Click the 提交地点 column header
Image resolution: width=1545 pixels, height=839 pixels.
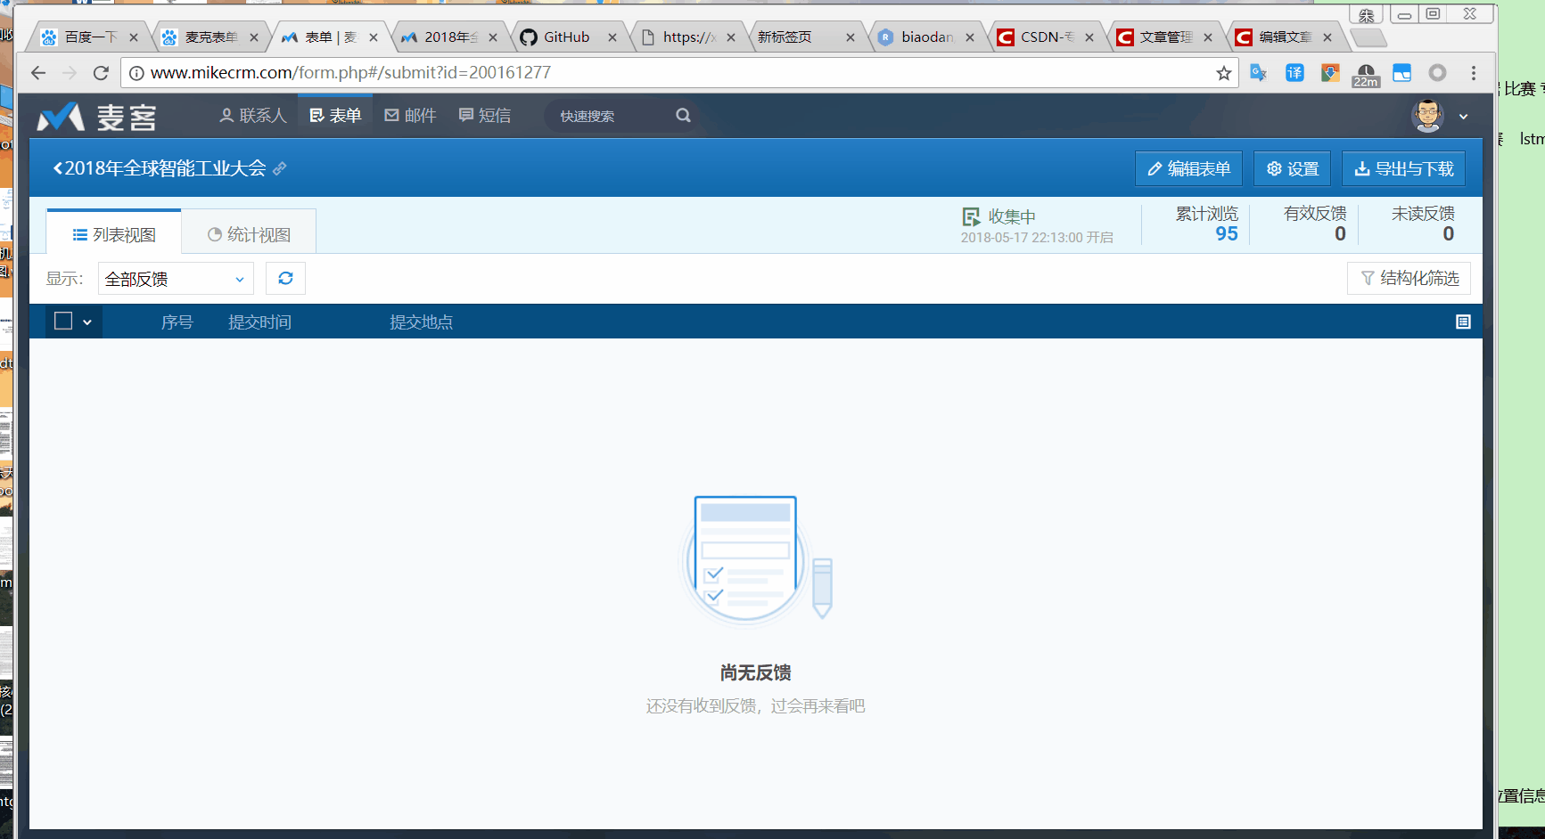click(x=421, y=322)
